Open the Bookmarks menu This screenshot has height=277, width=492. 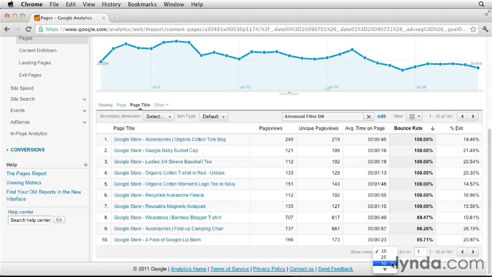[142, 4]
